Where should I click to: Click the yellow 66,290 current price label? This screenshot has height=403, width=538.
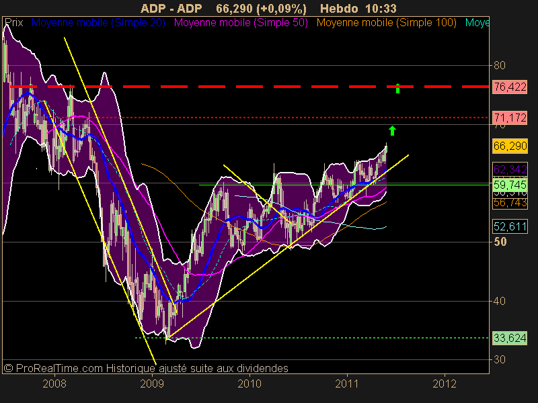(510, 146)
